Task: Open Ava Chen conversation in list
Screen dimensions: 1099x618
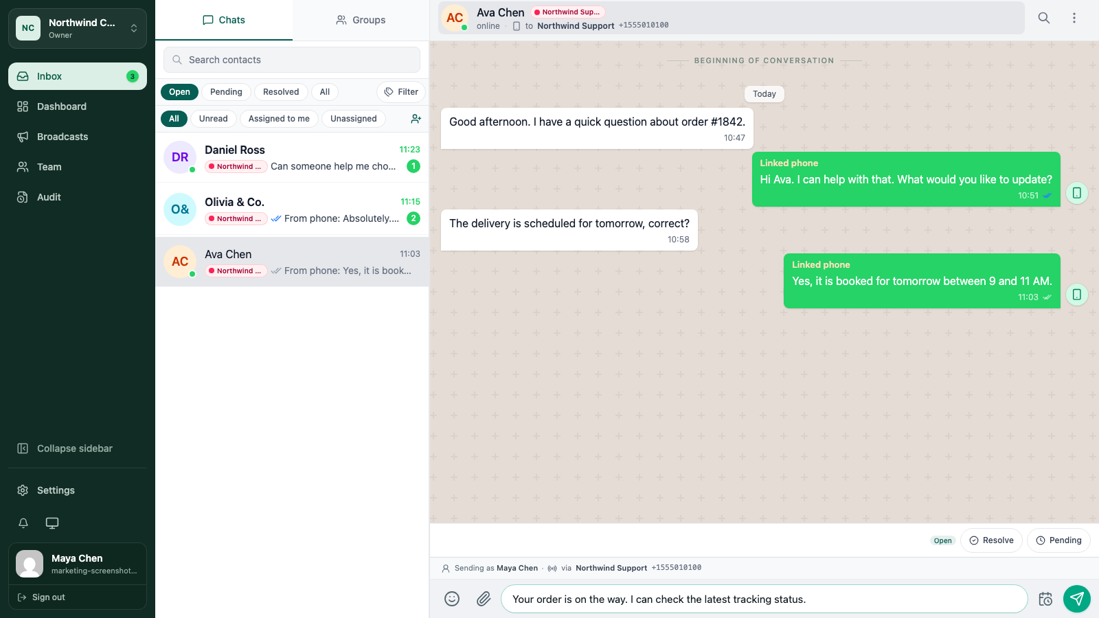Action: [292, 262]
